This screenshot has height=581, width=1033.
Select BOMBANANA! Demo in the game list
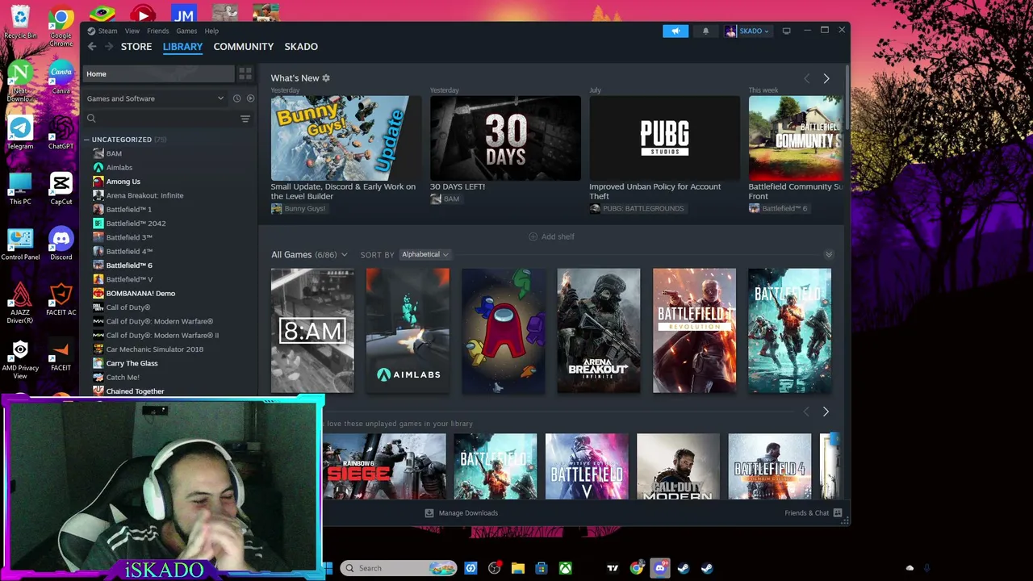[x=140, y=294]
